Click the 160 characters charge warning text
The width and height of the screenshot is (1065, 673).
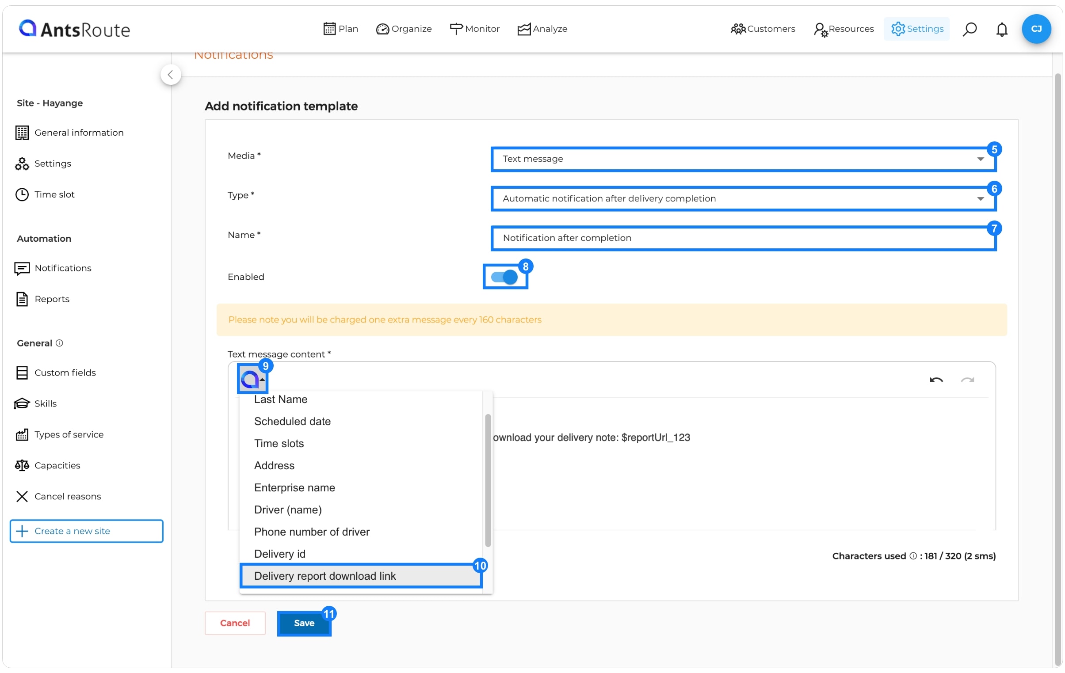(x=385, y=319)
